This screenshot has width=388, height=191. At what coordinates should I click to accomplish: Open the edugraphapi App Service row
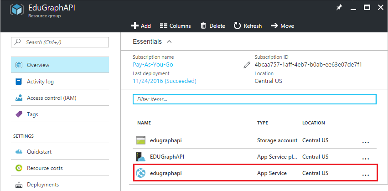(254, 173)
